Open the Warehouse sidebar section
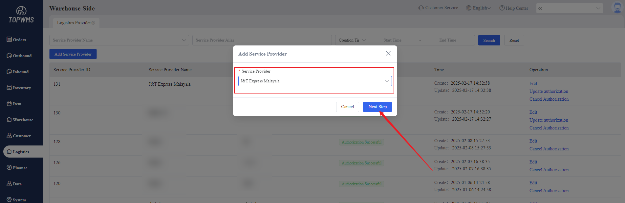Screen dimensions: 625x203 [x=20, y=120]
